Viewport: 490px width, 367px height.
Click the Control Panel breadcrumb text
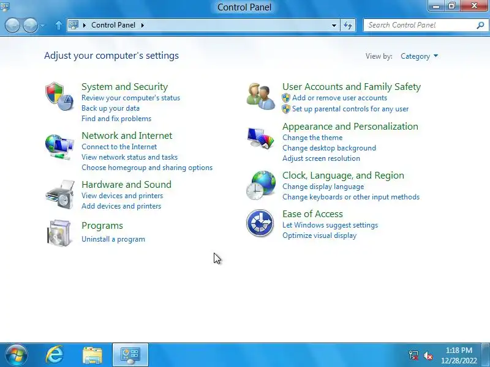113,25
